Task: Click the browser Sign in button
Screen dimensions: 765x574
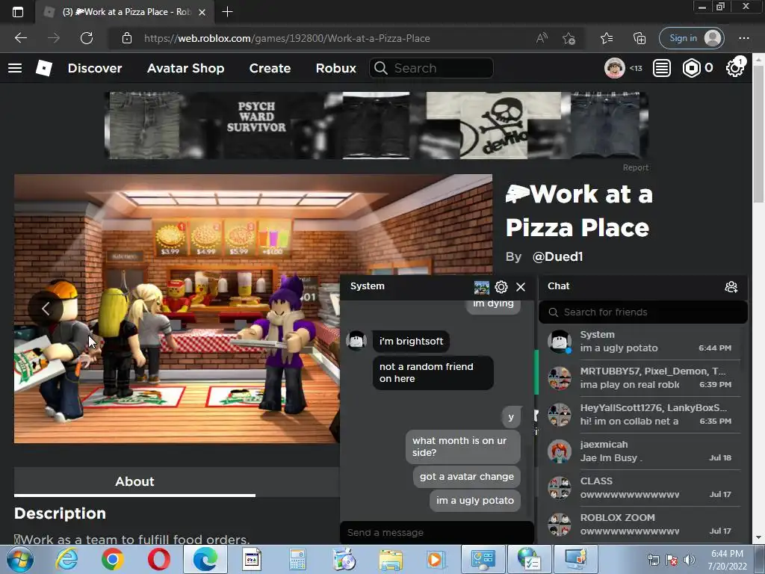Action: (x=692, y=38)
